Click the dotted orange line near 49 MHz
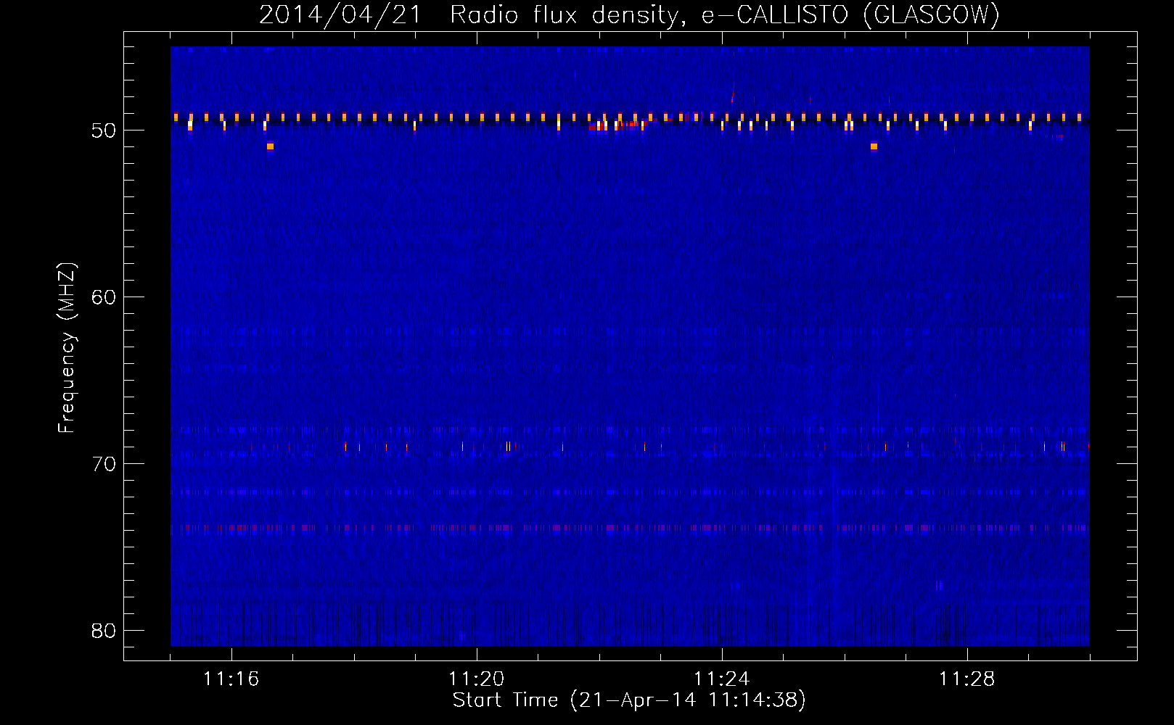 point(630,117)
